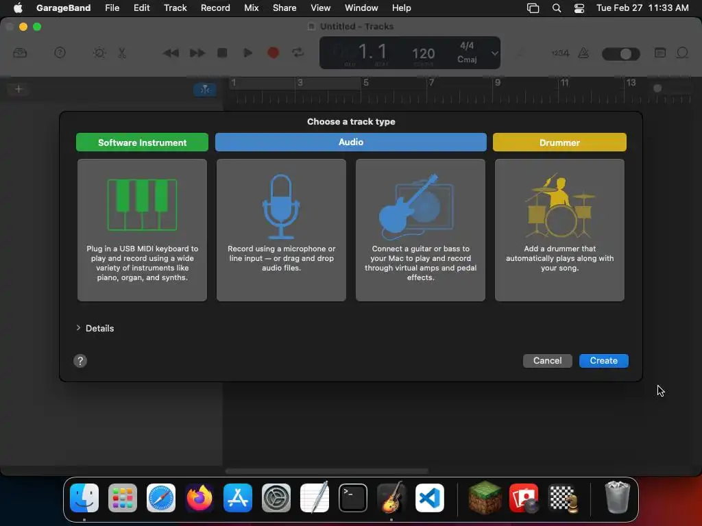Open Safari from the Dock
The width and height of the screenshot is (702, 526).
point(161,498)
